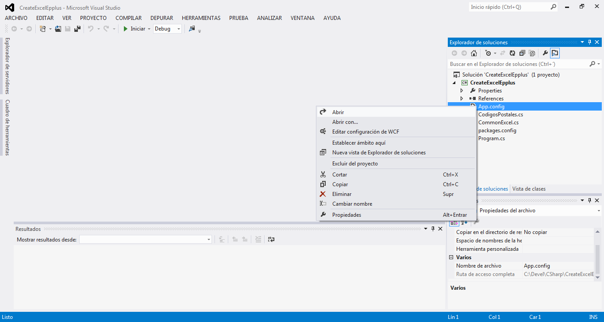Click the open file icon in main toolbar
604x322 pixels.
(58, 29)
